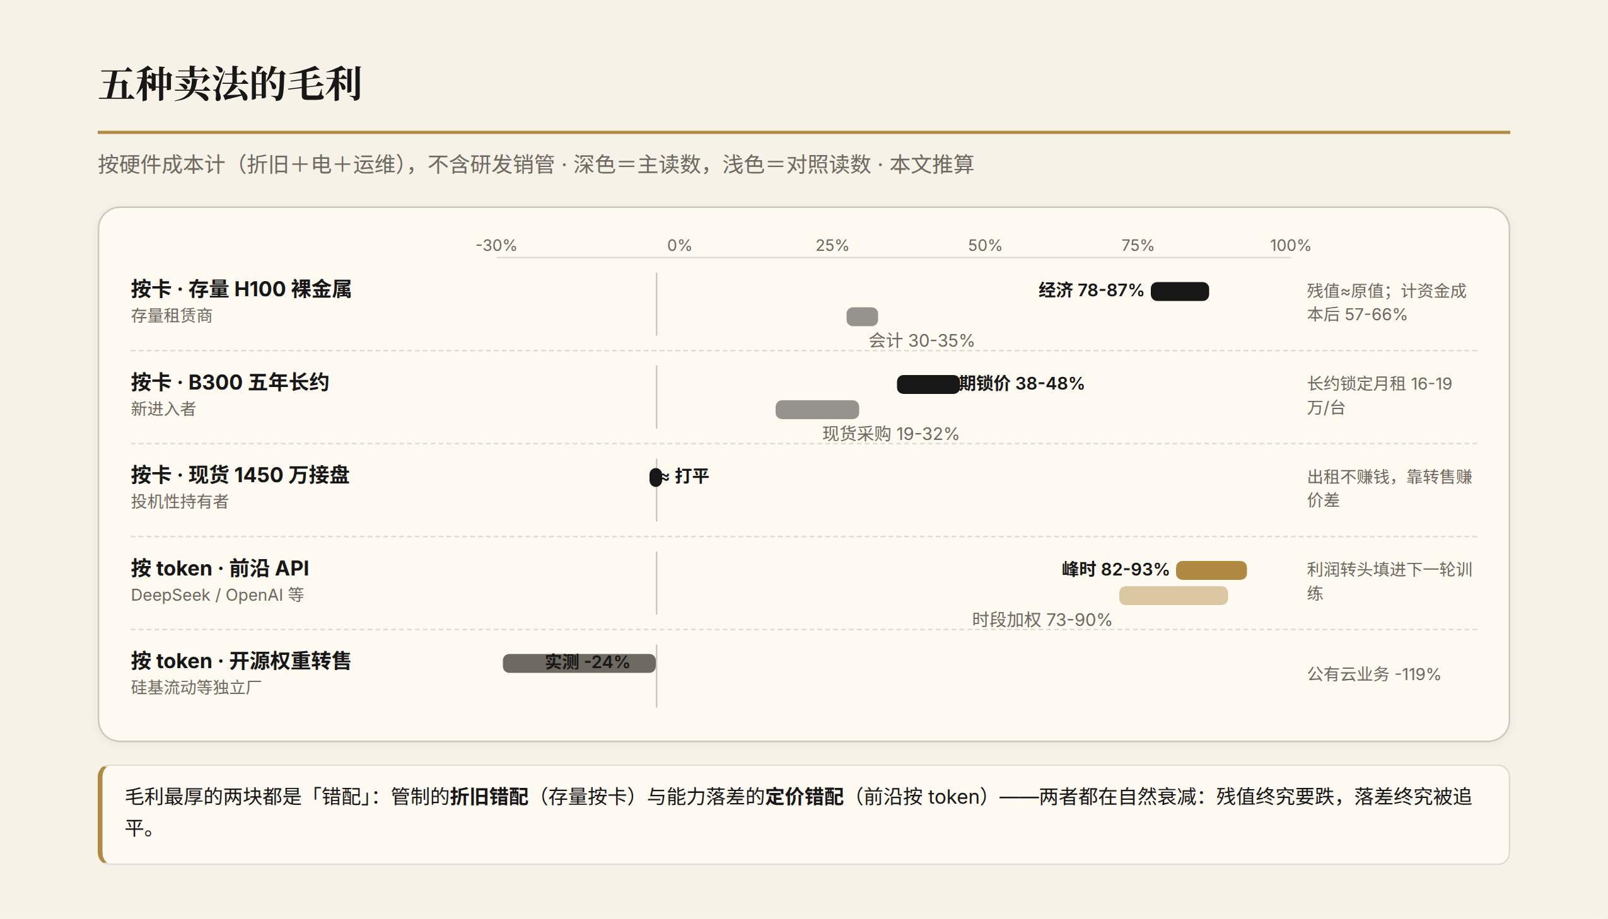Click the bold phrase 折旧错配 in the callout
Image resolution: width=1608 pixels, height=919 pixels.
pyautogui.click(x=489, y=797)
